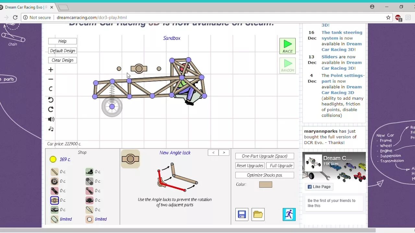The image size is (415, 233).
Task: Zoom out with the minus icon
Action: coord(51,79)
